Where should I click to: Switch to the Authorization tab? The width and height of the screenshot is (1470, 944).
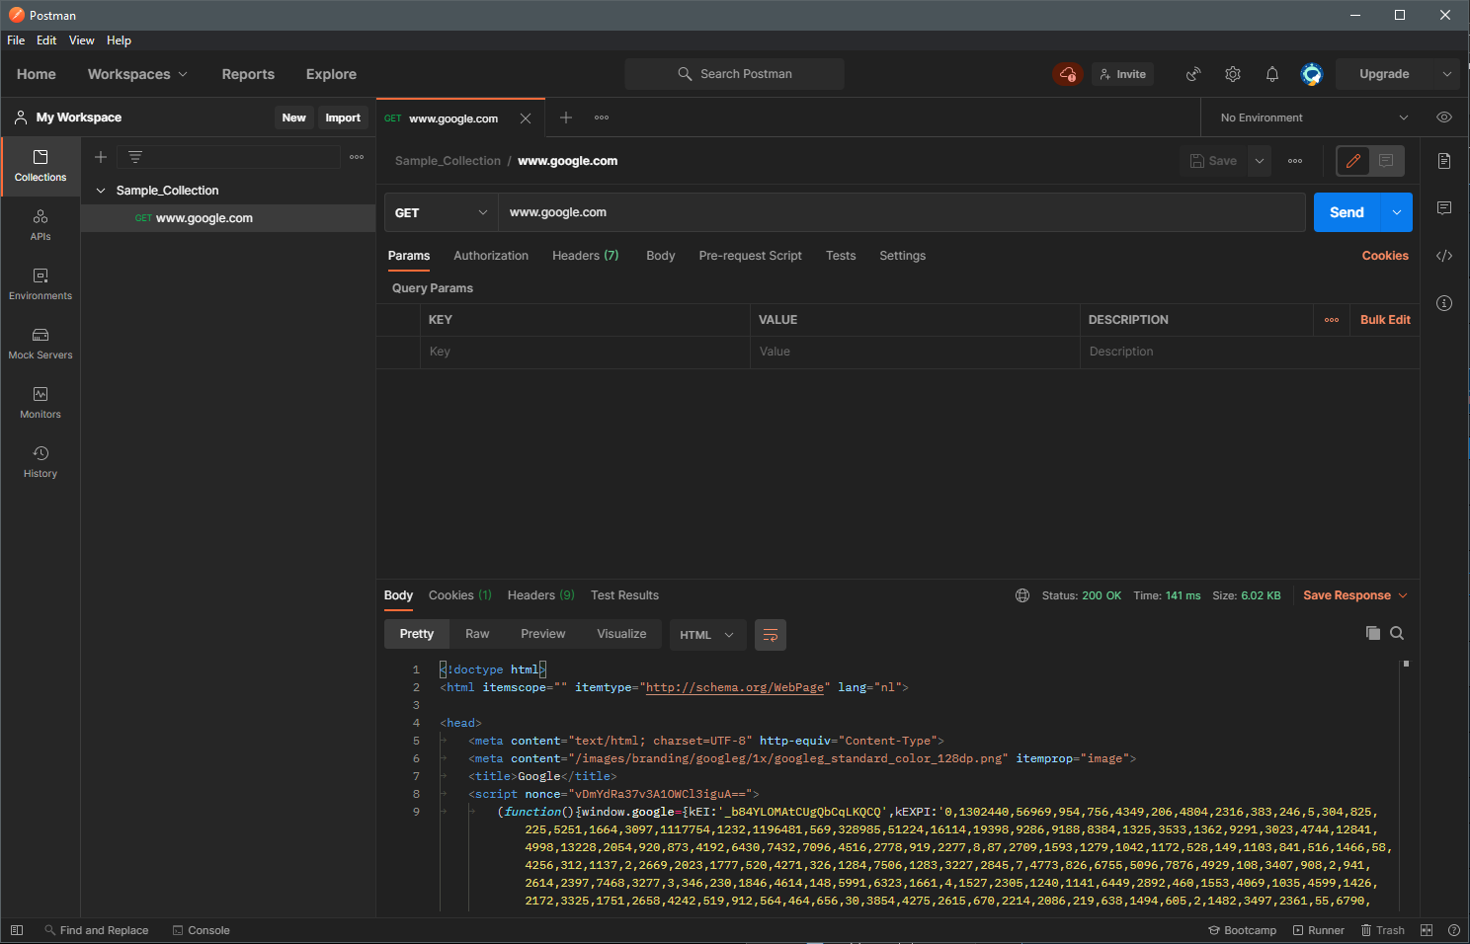[x=491, y=256]
